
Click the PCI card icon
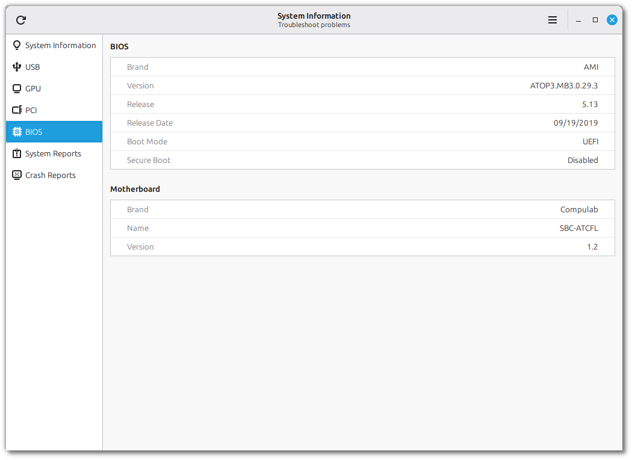tap(17, 110)
